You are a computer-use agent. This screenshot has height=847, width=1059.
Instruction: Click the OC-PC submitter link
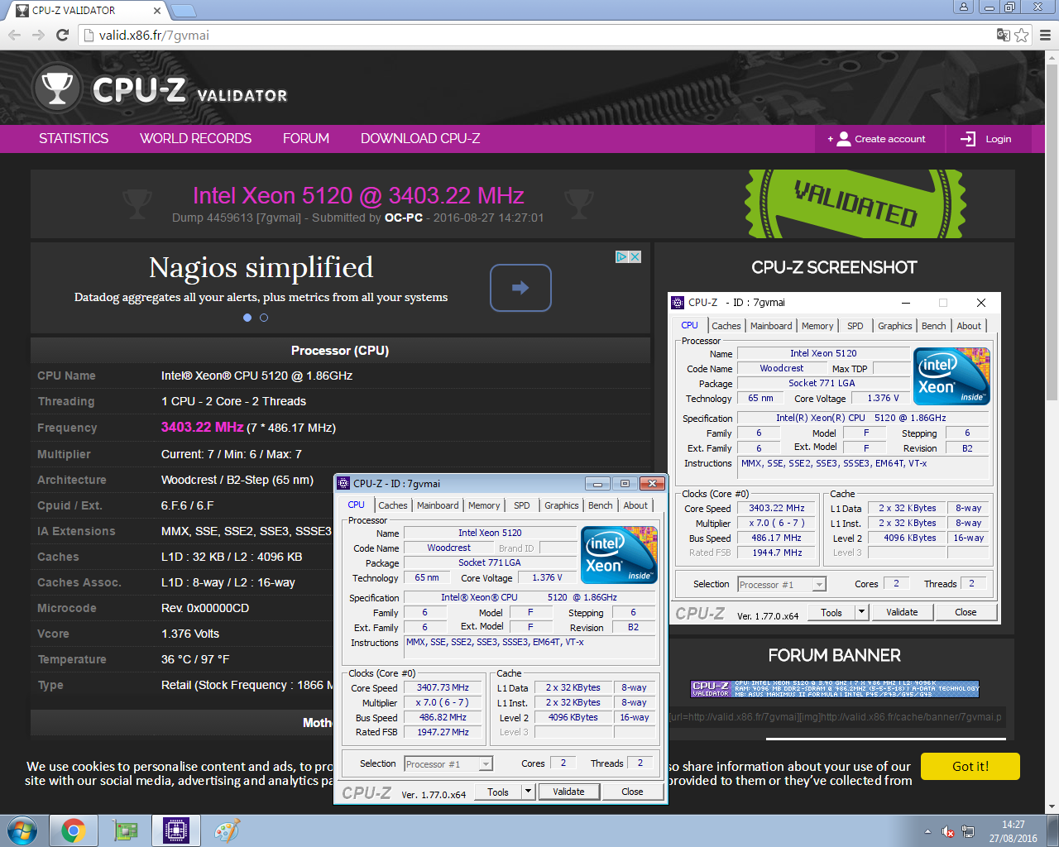404,218
